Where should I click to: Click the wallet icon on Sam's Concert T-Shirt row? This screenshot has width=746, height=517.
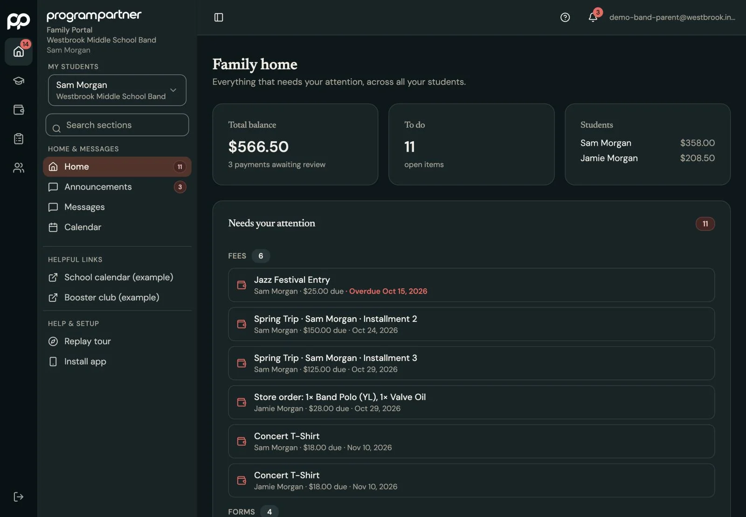point(242,442)
